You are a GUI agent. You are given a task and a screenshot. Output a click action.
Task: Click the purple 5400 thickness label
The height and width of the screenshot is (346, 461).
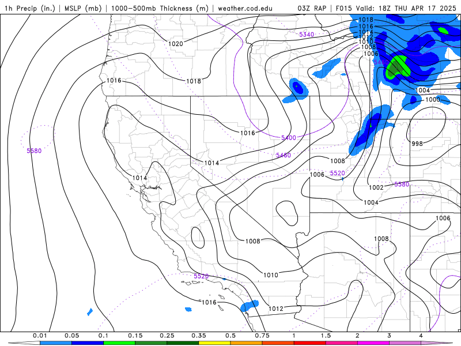289,138
